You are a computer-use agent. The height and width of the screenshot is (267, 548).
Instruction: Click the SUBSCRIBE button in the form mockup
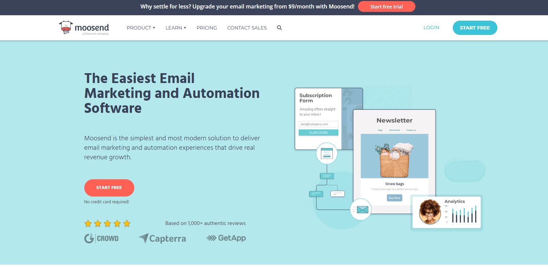coord(319,132)
